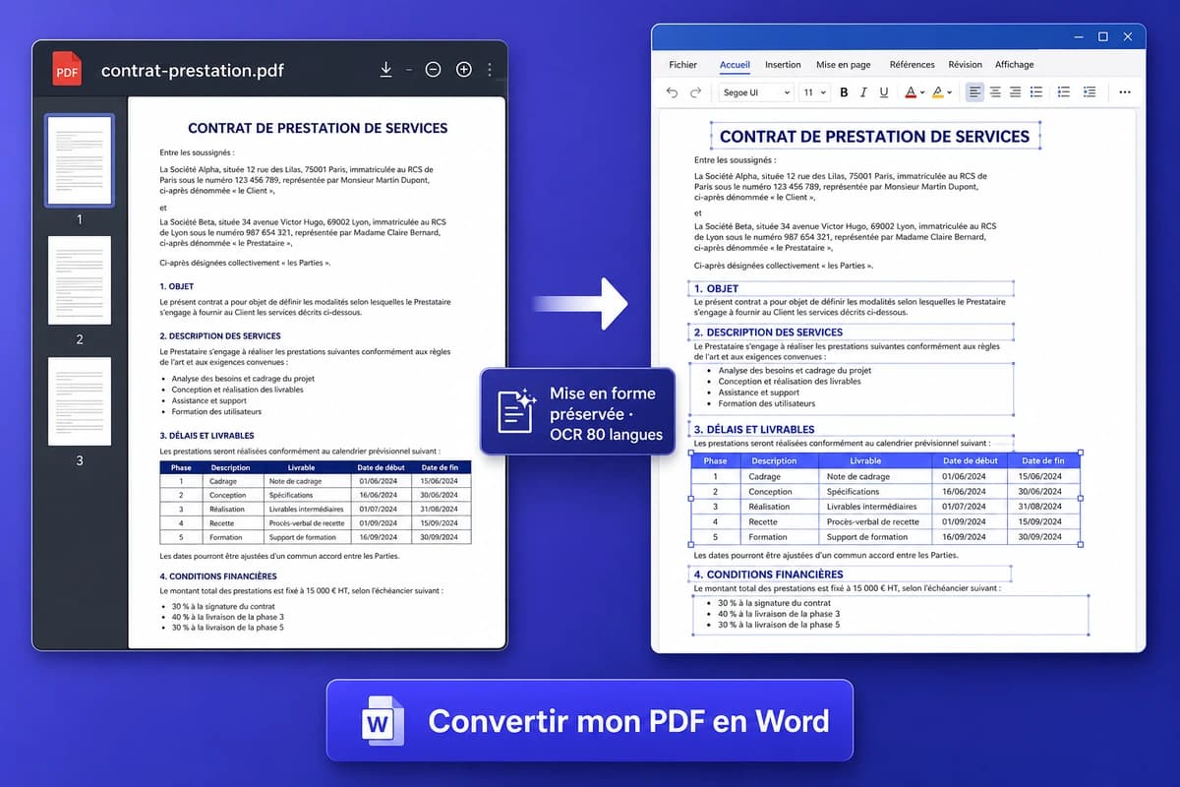The image size is (1180, 787).
Task: Center-align text in the toolbar
Action: [x=995, y=92]
